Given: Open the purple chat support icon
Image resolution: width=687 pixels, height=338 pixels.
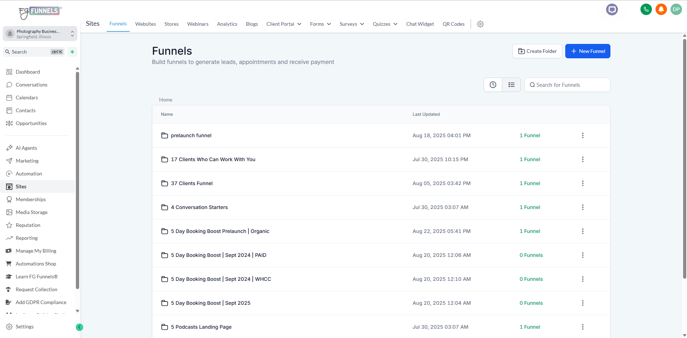Looking at the screenshot, I should (612, 9).
